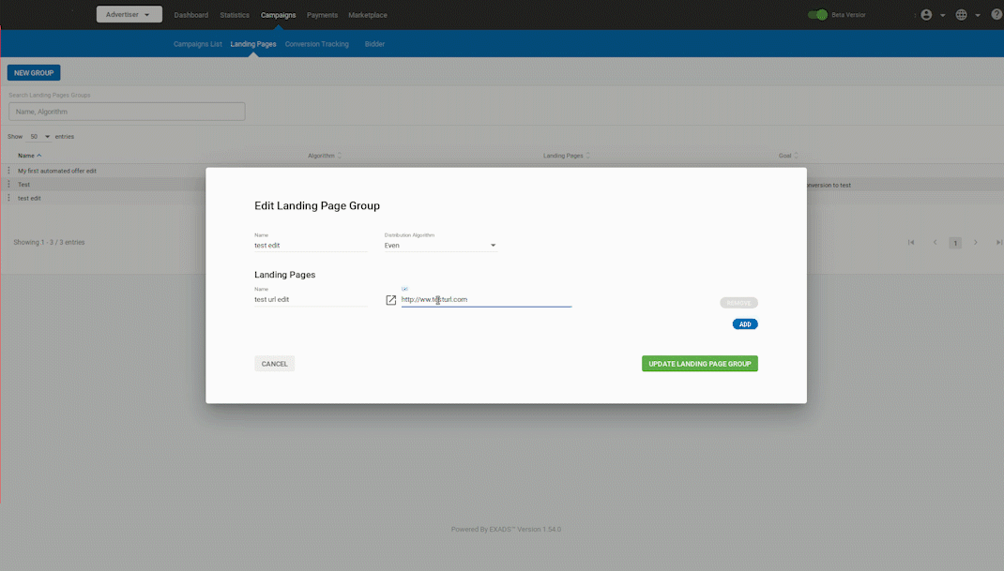The width and height of the screenshot is (1004, 571).
Task: Jump to first page in pagination
Action: pyautogui.click(x=911, y=243)
